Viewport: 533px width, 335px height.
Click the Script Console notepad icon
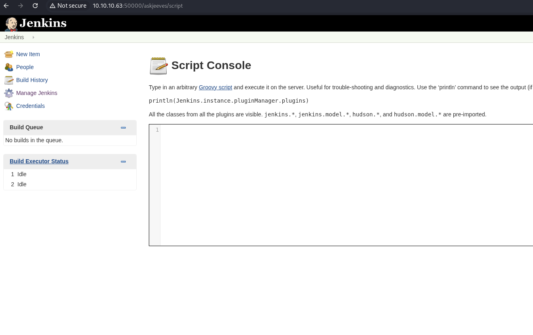(x=159, y=65)
